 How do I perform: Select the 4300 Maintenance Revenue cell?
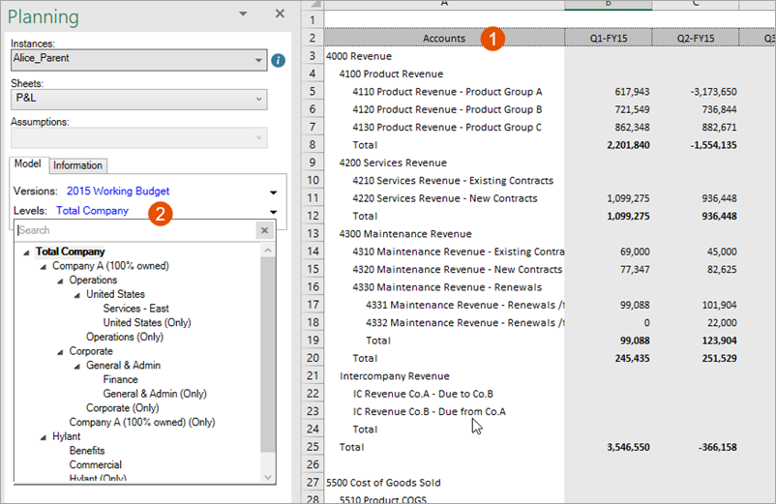(444, 233)
